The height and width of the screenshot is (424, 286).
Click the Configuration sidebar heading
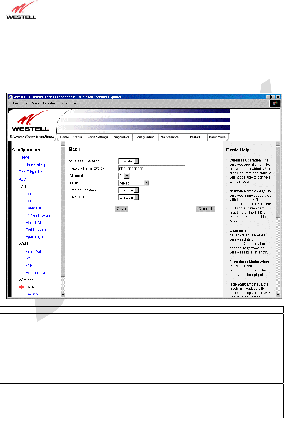26,150
